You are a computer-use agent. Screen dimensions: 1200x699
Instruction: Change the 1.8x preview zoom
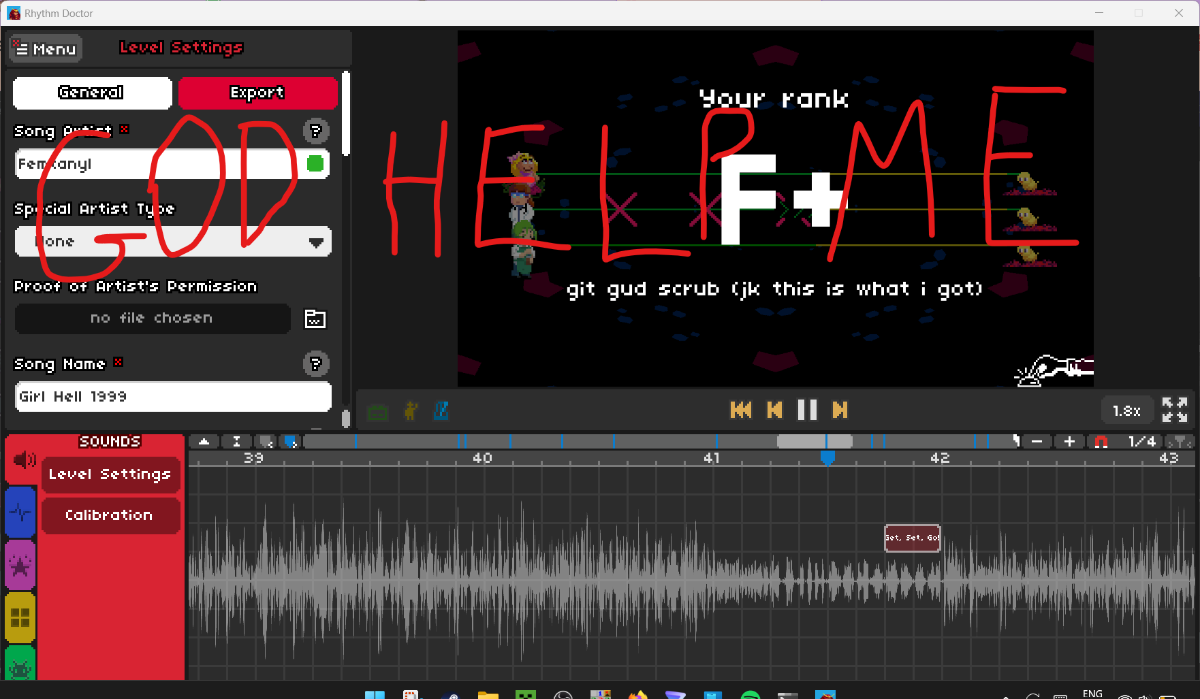tap(1126, 411)
